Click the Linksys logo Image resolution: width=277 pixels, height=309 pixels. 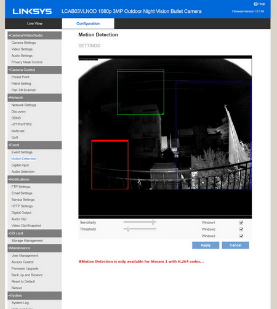[x=32, y=12]
